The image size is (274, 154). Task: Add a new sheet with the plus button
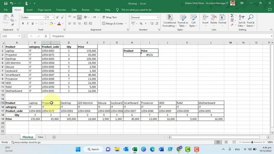point(54,137)
